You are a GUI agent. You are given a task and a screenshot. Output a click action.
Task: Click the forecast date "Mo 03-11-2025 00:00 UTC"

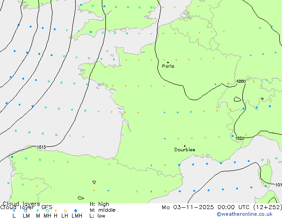point(207,207)
